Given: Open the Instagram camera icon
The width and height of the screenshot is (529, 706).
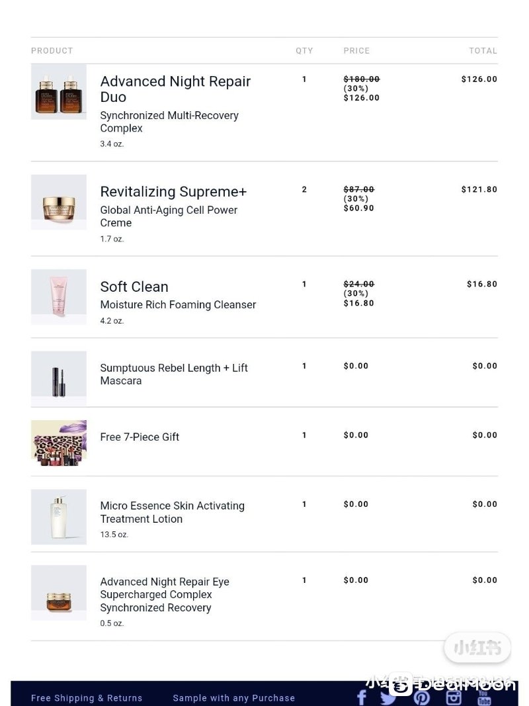Looking at the screenshot, I should [x=454, y=698].
